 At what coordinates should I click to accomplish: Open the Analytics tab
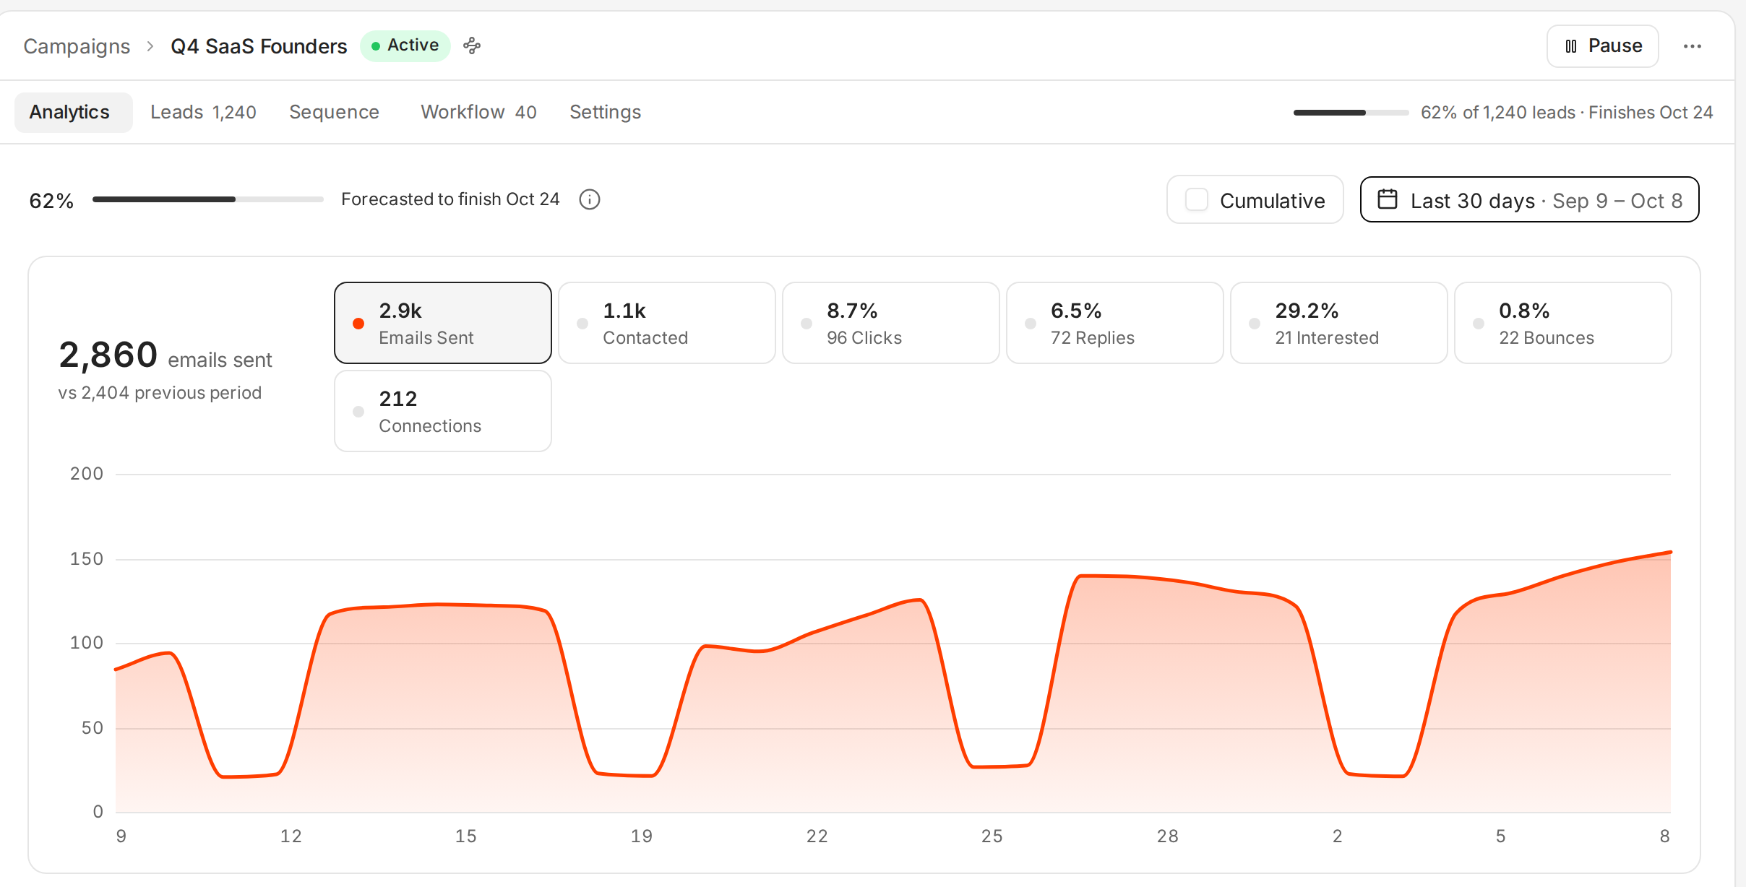[73, 112]
